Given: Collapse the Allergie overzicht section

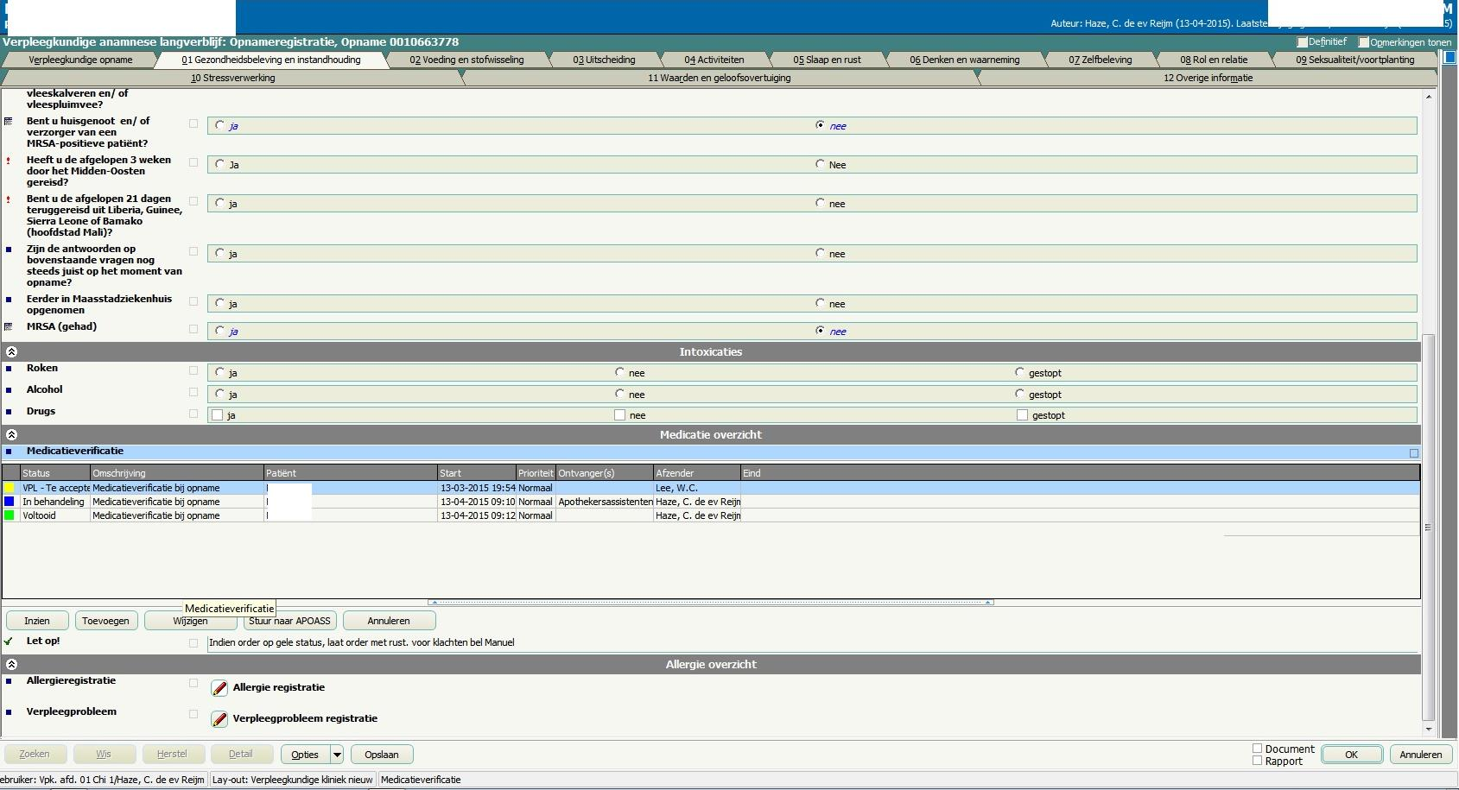Looking at the screenshot, I should (11, 665).
